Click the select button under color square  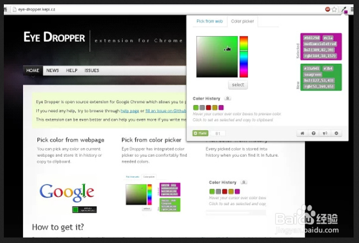click(x=238, y=85)
